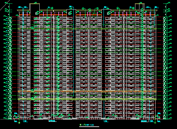This screenshot has width=177, height=129.
Task: Select the boxed cyan callout label below the ground floor
Action: coord(52,121)
